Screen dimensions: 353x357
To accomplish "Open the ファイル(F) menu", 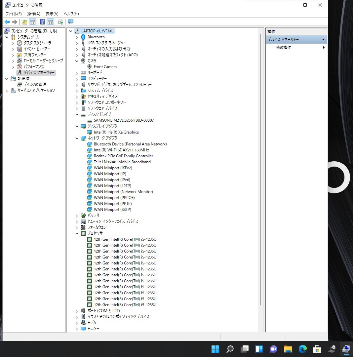I will 14,14.
